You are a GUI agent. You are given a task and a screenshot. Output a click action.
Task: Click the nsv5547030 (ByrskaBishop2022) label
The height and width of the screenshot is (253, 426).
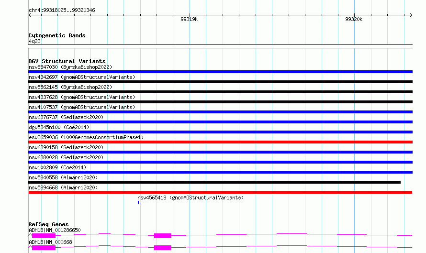click(70, 67)
